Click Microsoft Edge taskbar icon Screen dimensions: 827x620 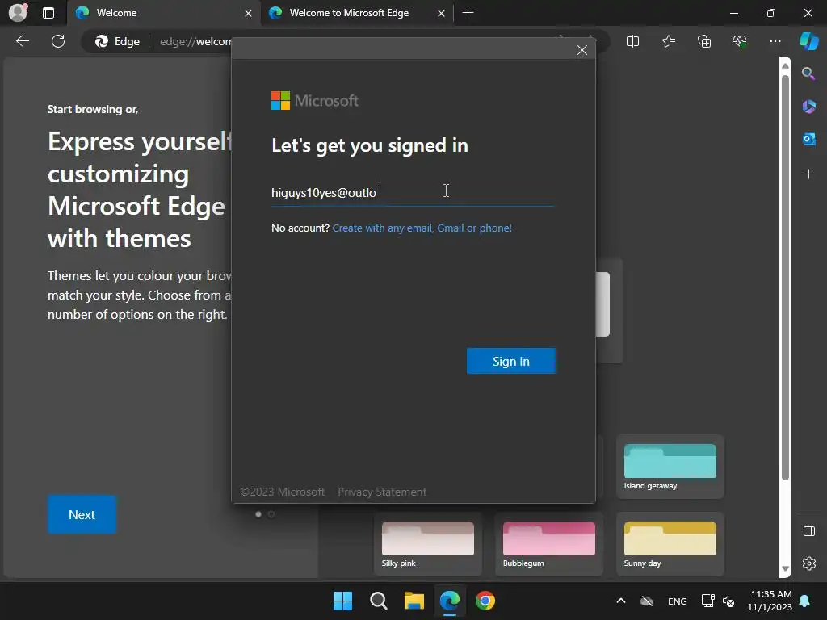(x=449, y=601)
